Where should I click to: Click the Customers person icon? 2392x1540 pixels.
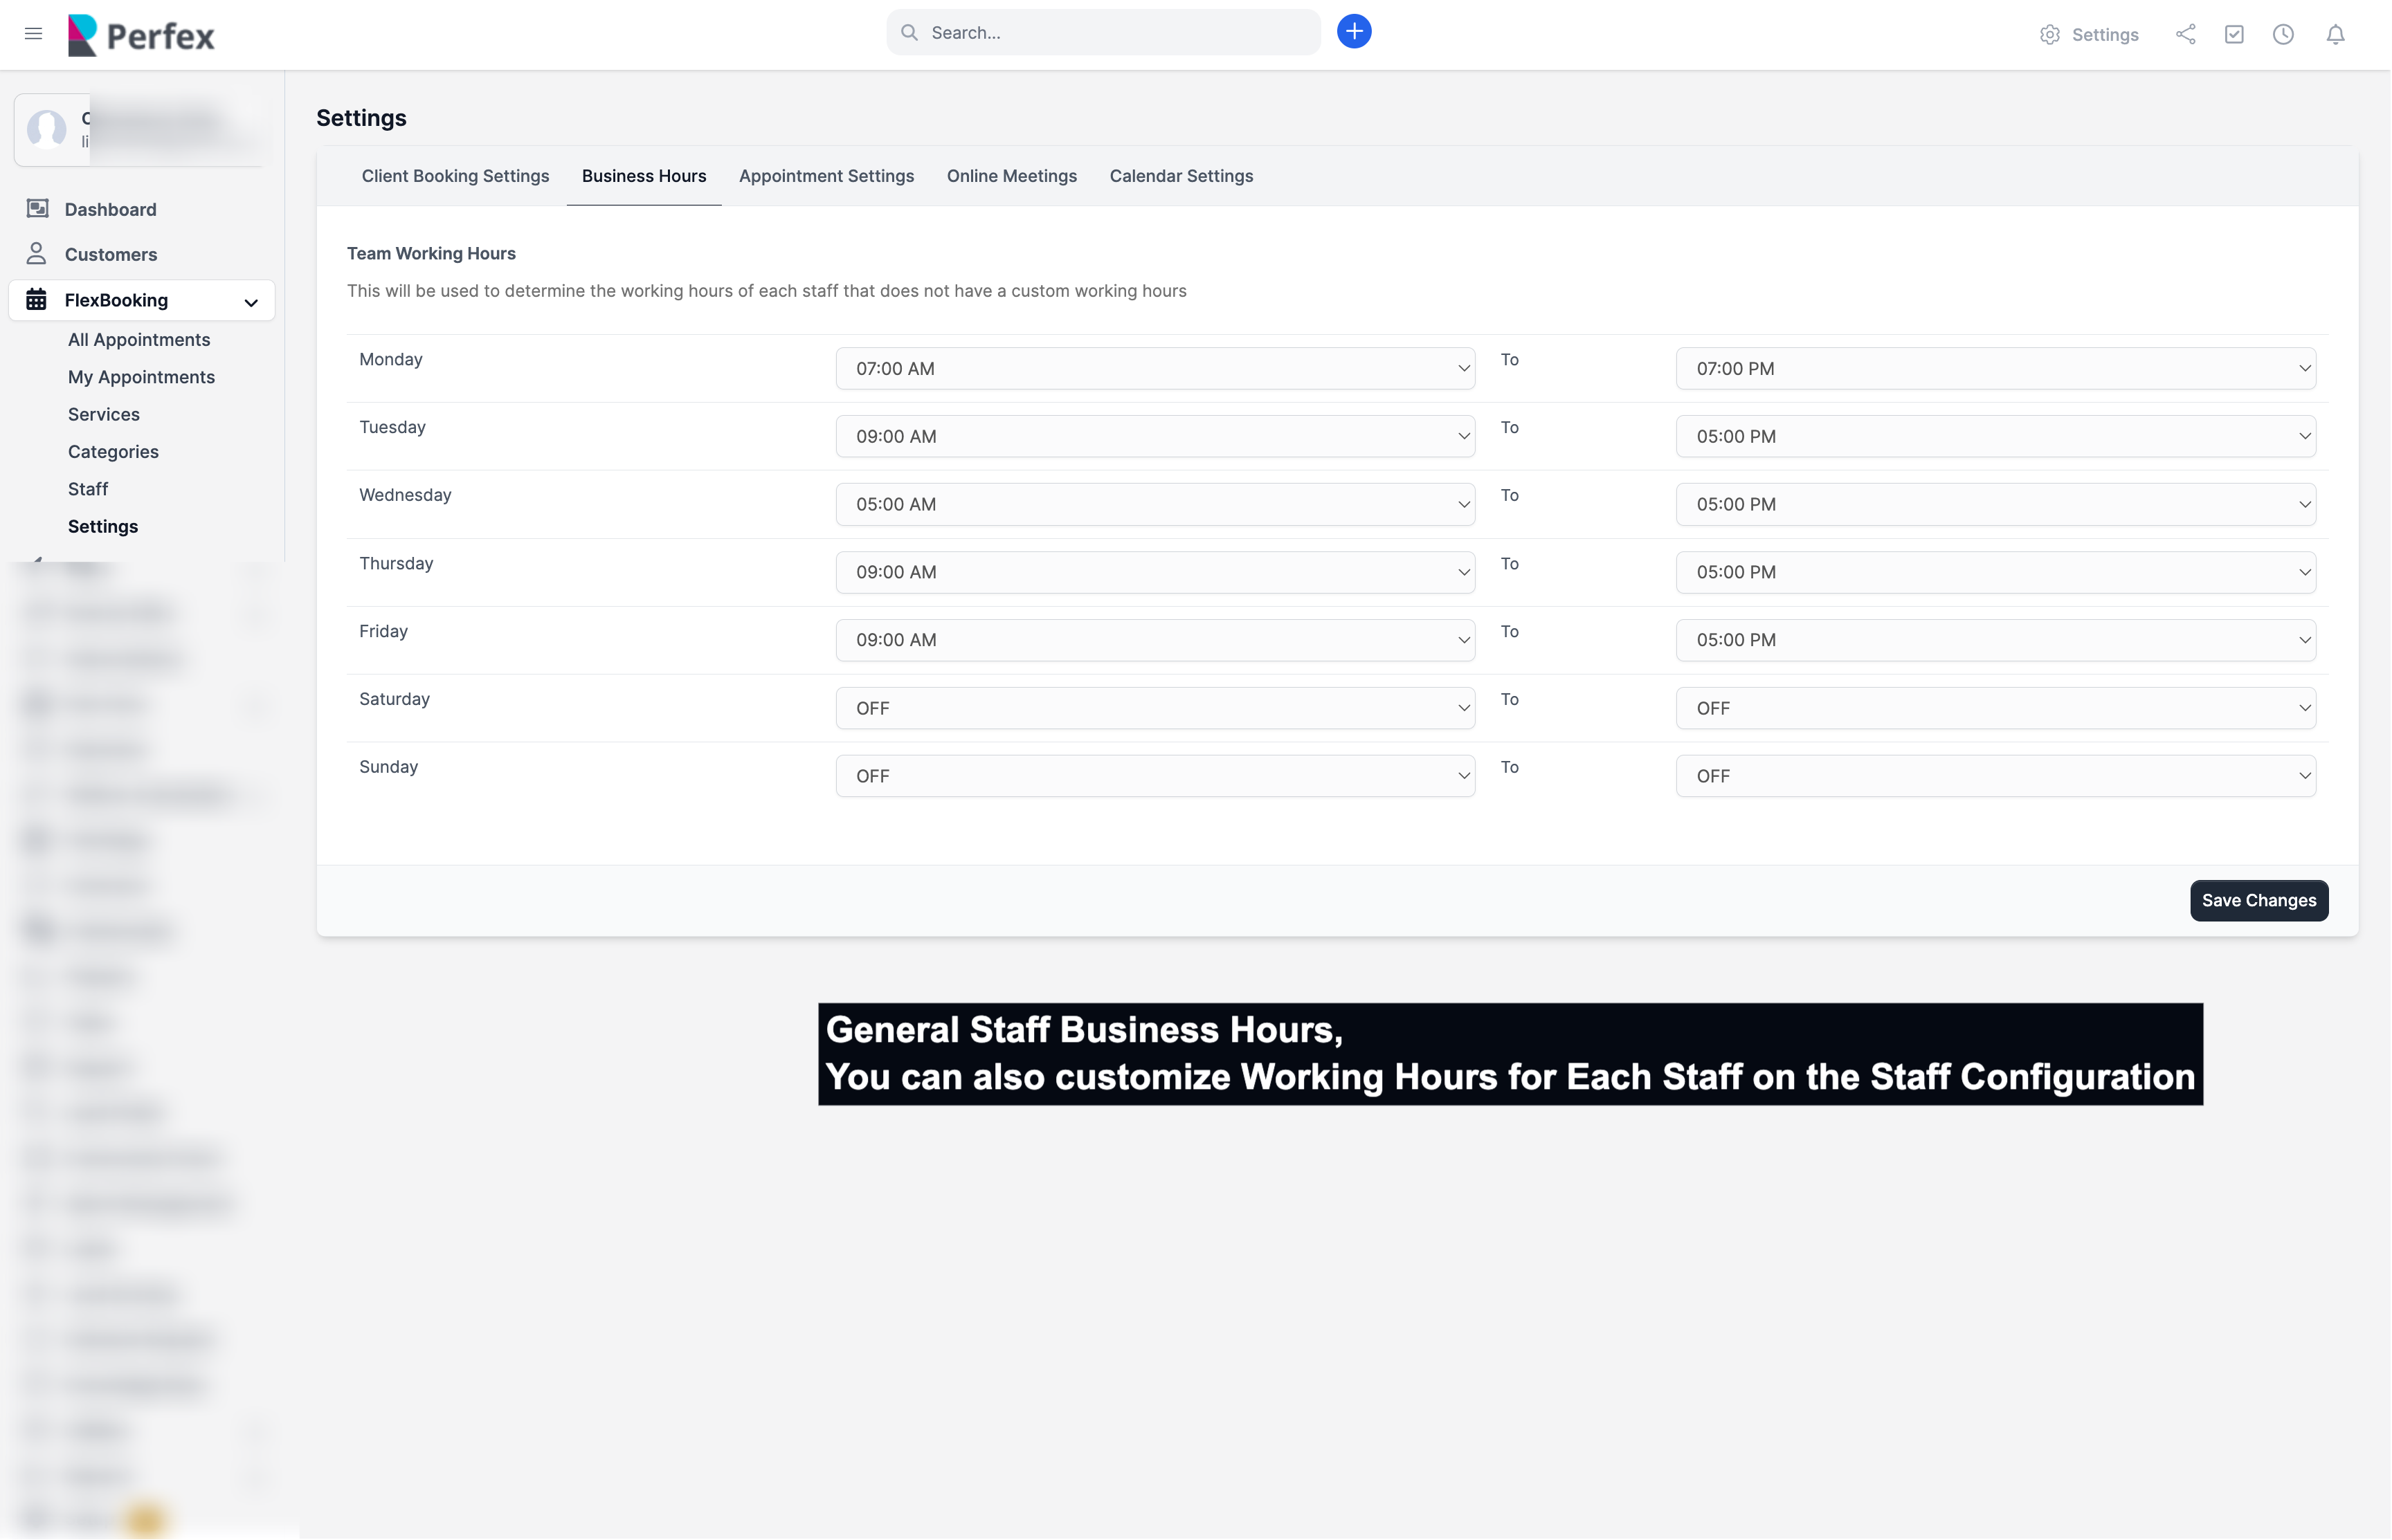click(37, 254)
